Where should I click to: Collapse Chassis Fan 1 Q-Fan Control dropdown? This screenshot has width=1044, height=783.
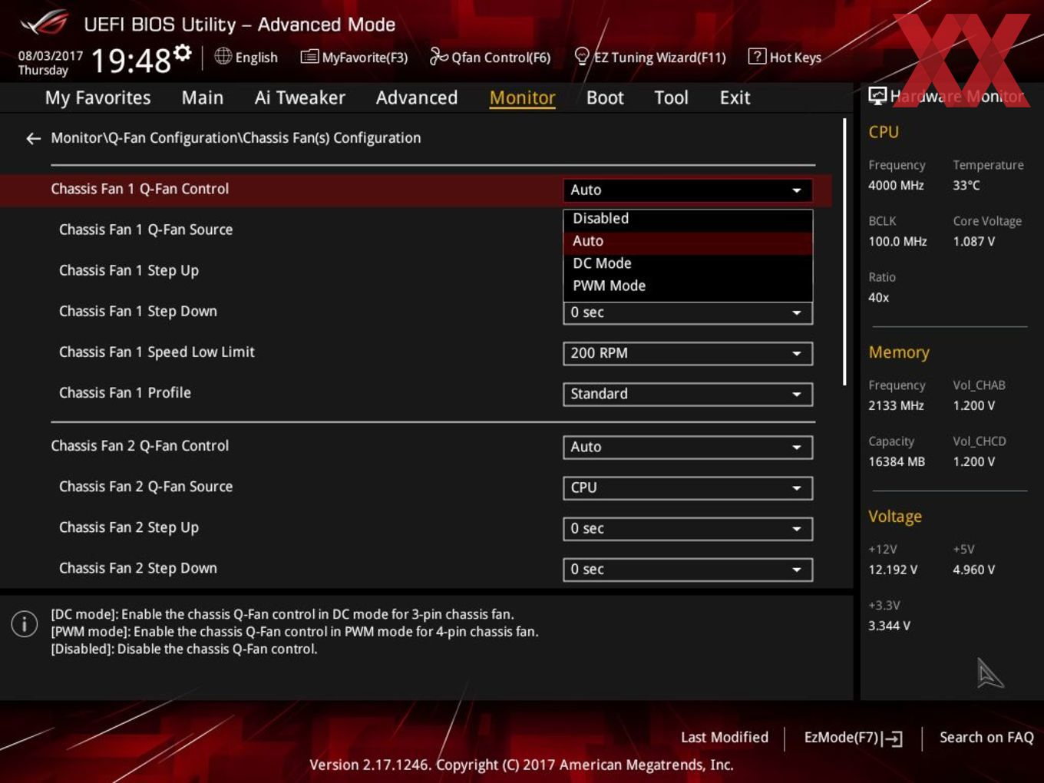click(x=688, y=190)
